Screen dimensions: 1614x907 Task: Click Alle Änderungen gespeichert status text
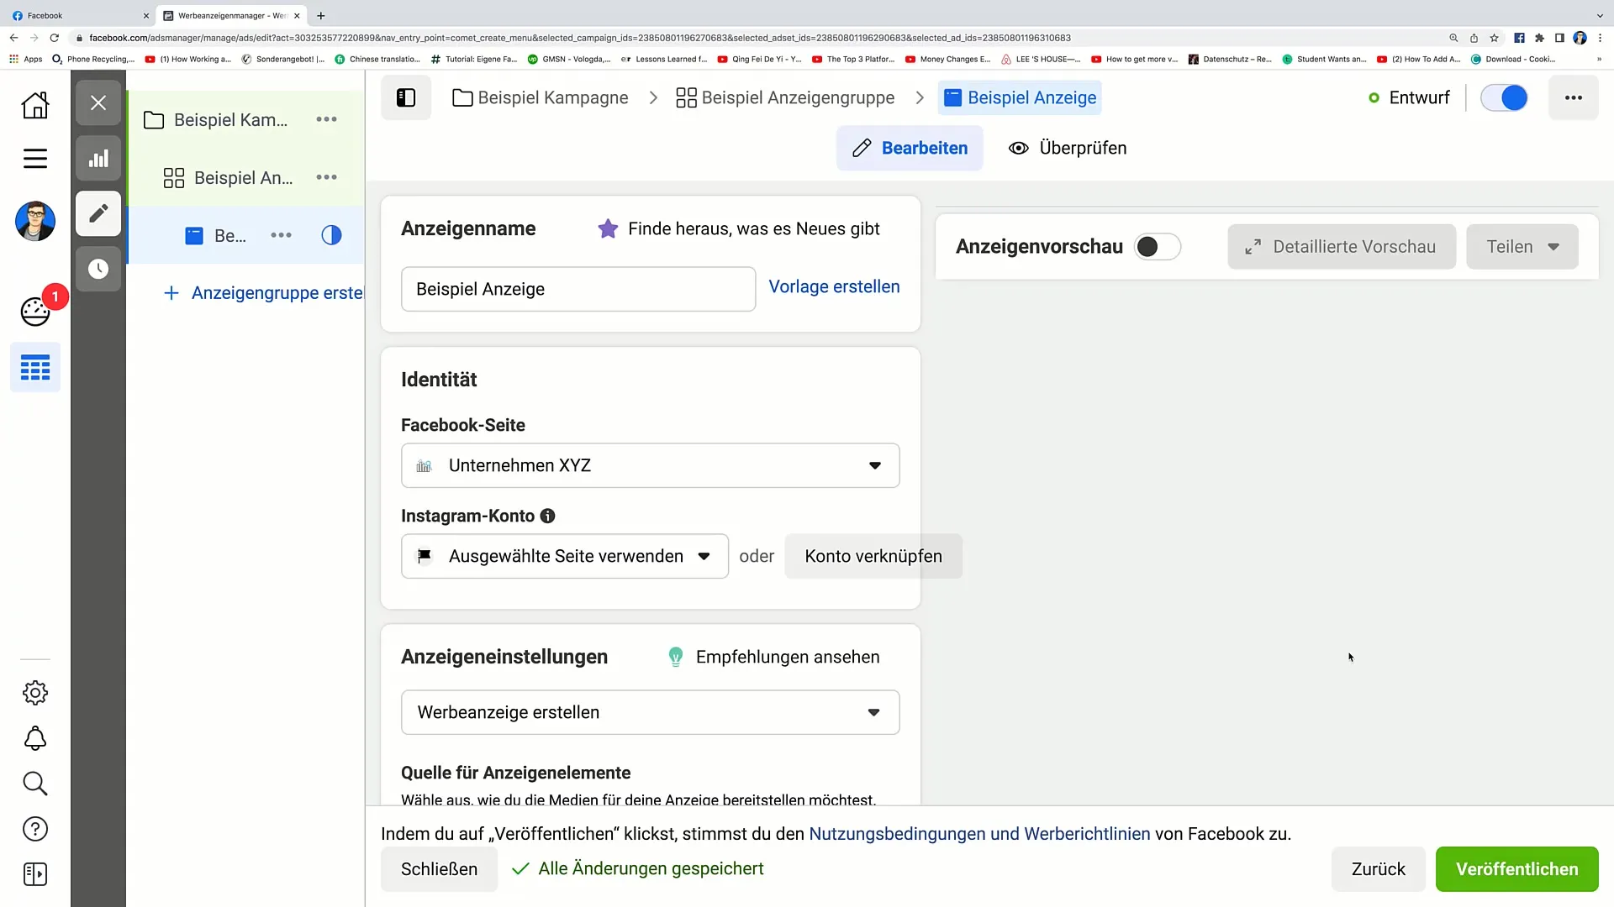click(651, 868)
